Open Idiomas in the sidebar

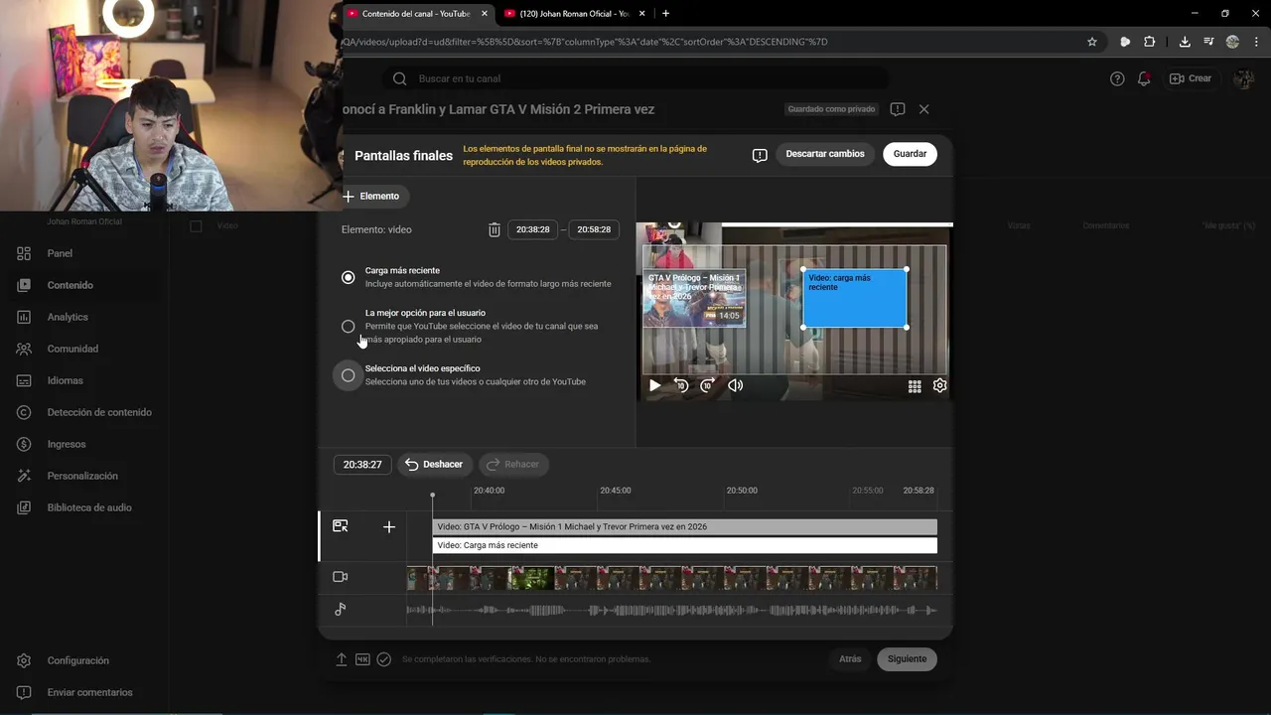65,380
